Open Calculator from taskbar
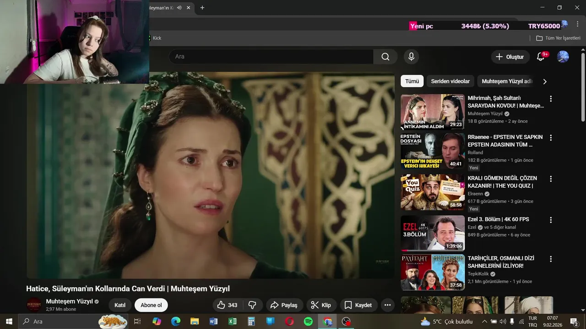Viewport: 586px width, 329px height. pos(251,321)
